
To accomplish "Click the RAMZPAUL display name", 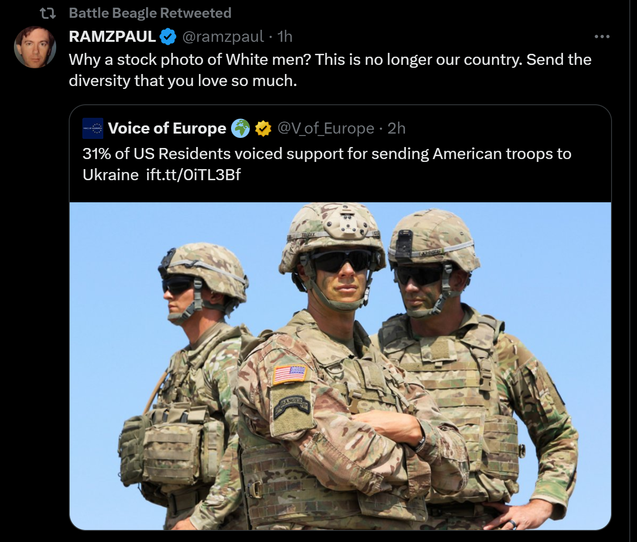I will coord(112,37).
